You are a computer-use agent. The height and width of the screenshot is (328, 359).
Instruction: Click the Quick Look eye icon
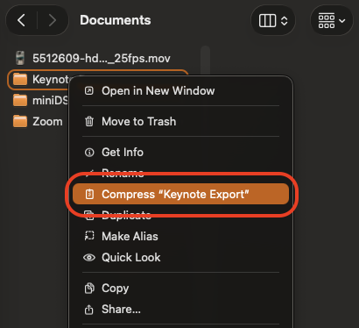89,258
